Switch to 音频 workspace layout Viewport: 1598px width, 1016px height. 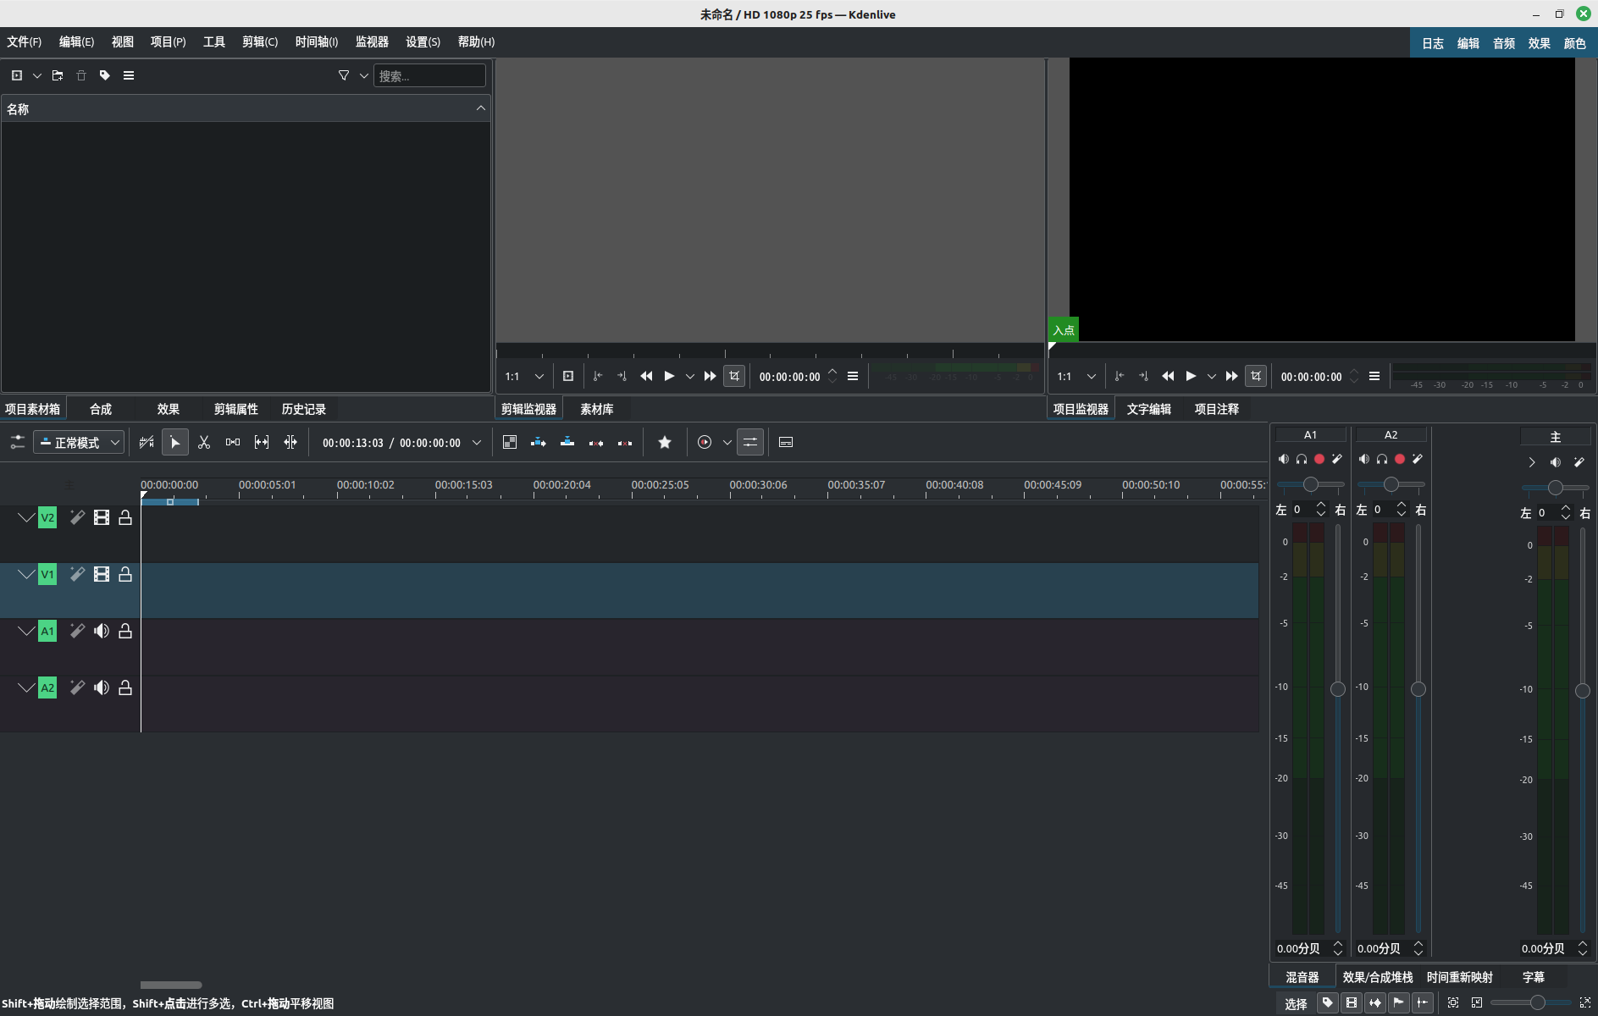coord(1504,43)
